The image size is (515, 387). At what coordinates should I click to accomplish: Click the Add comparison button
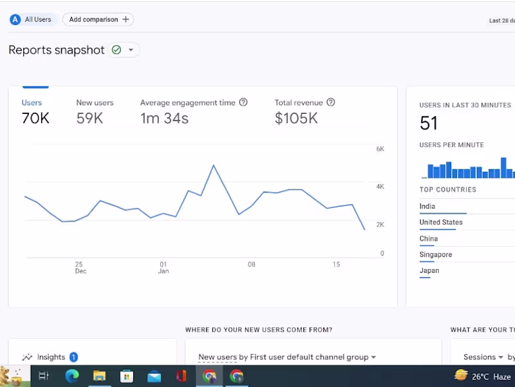tap(98, 19)
